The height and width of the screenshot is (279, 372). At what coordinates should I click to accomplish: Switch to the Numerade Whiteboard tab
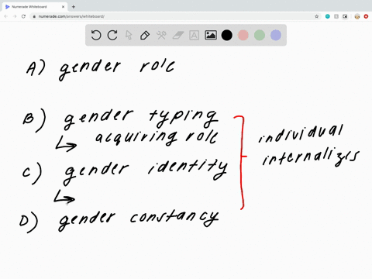(x=35, y=7)
